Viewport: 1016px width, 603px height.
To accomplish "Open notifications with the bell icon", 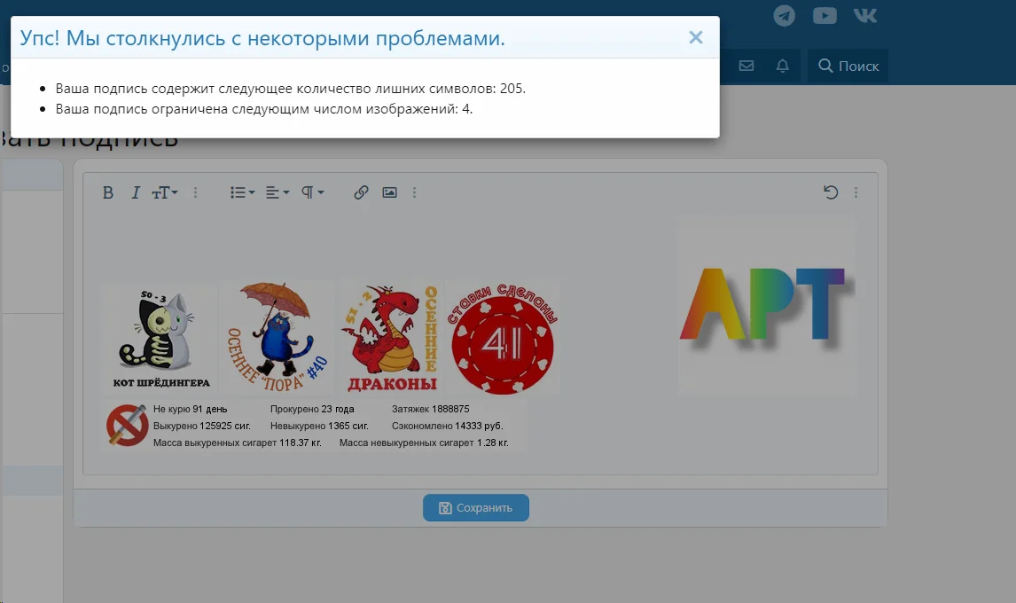I will tap(781, 66).
